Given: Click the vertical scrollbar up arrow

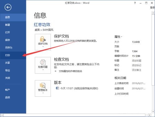Looking at the screenshot, I should (153, 13).
